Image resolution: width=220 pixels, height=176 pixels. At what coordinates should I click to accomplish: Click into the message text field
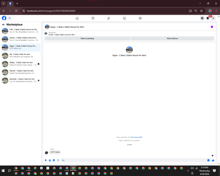(134, 160)
